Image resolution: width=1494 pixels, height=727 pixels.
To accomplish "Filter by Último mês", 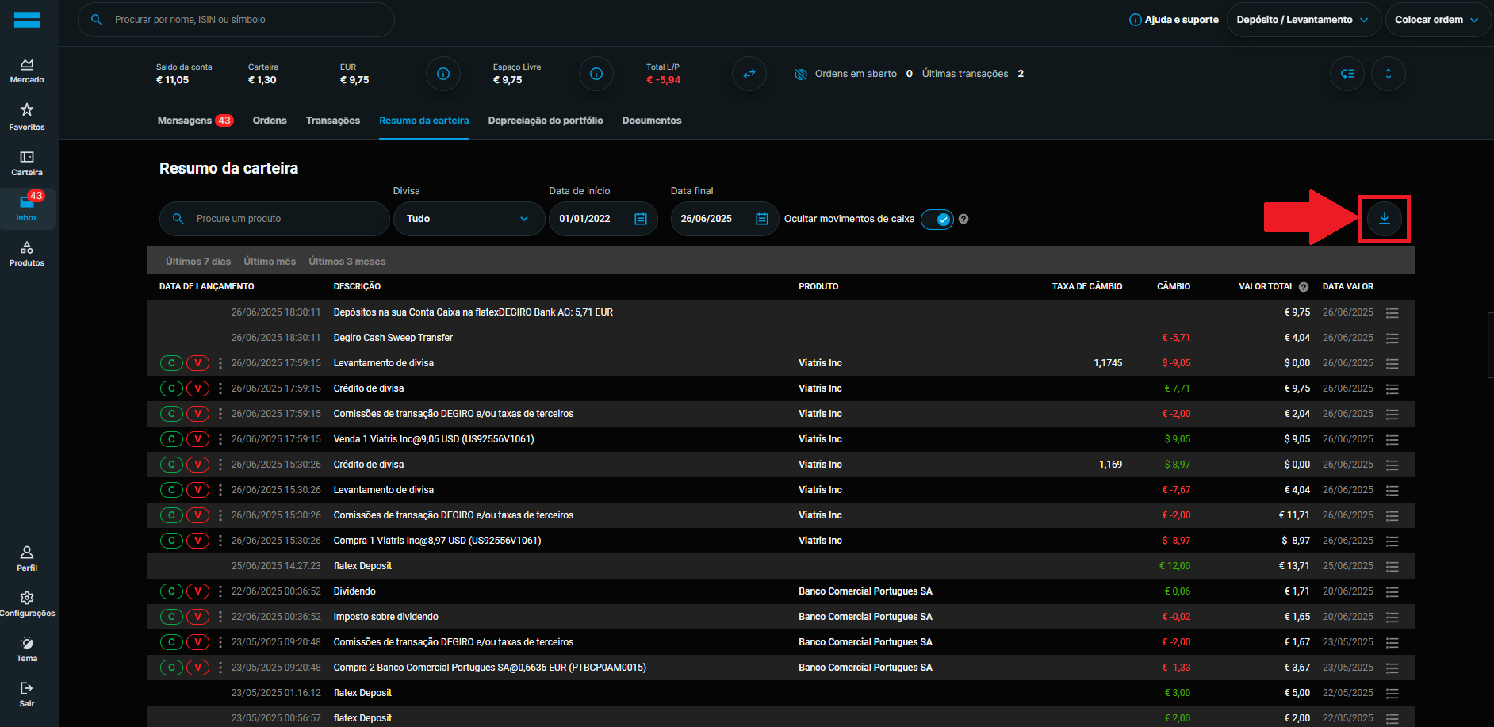I will click(270, 262).
